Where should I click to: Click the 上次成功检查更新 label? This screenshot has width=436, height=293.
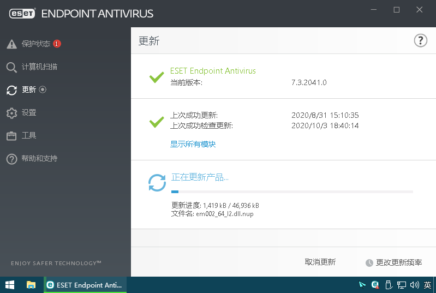[201, 125]
